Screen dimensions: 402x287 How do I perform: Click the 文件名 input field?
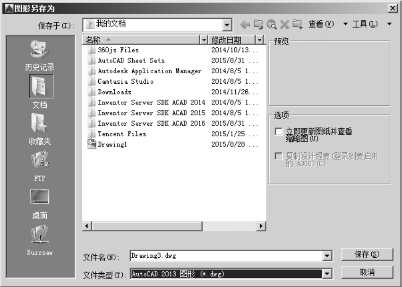coord(226,256)
